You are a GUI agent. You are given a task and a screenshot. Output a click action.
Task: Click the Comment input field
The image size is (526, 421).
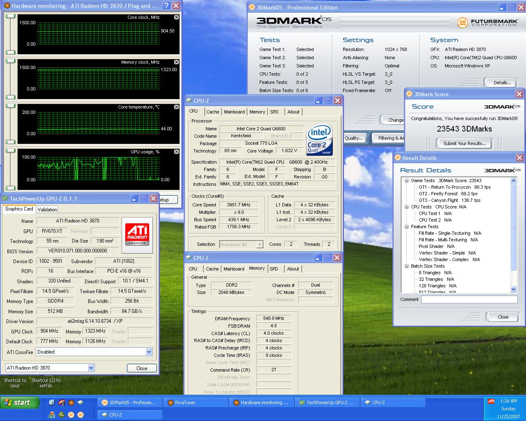469,300
